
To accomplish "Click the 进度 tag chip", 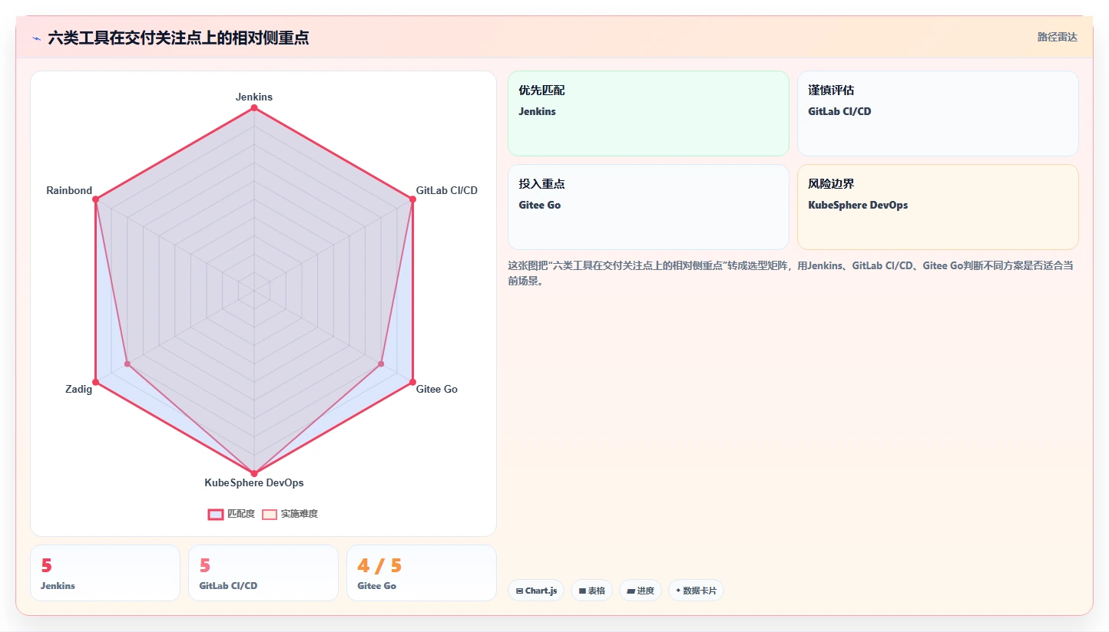I will click(641, 591).
